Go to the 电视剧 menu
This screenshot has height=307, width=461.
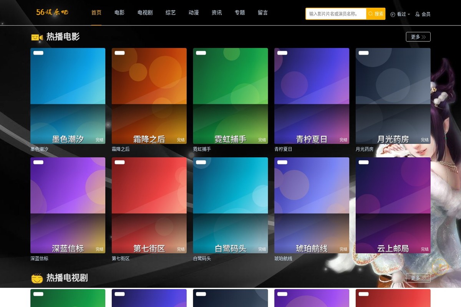(x=145, y=13)
